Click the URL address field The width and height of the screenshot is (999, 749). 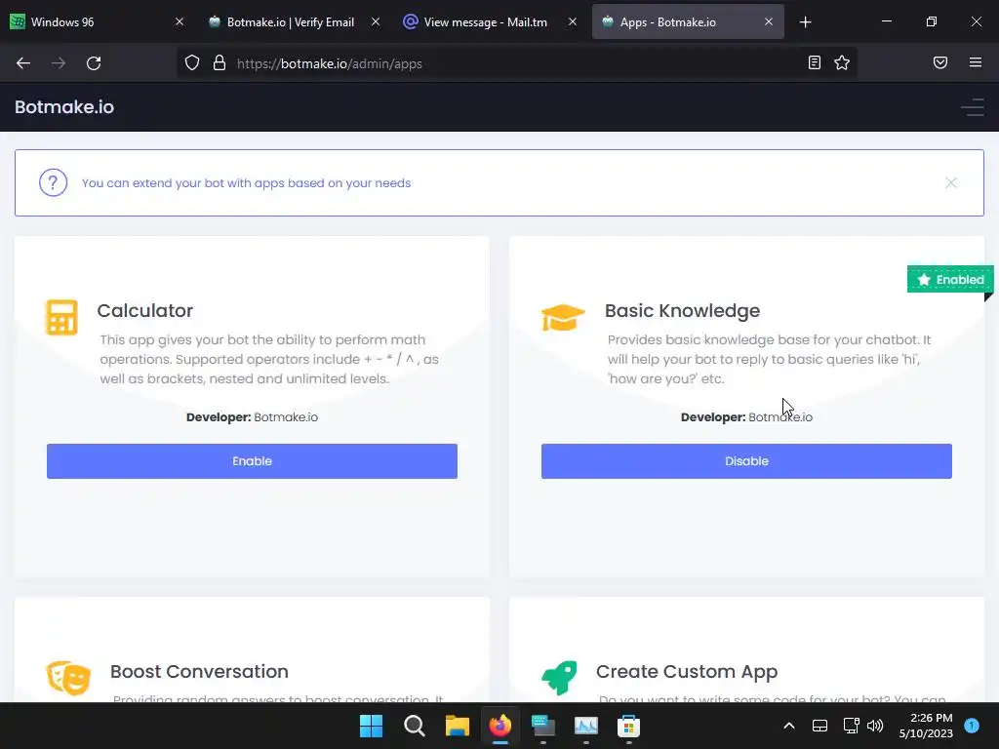(x=516, y=63)
